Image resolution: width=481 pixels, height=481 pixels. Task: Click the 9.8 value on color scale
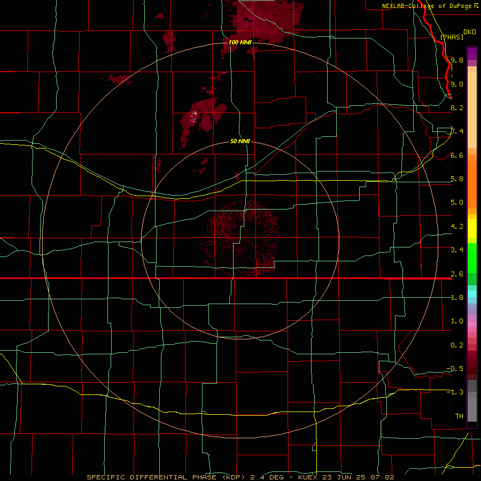457,60
